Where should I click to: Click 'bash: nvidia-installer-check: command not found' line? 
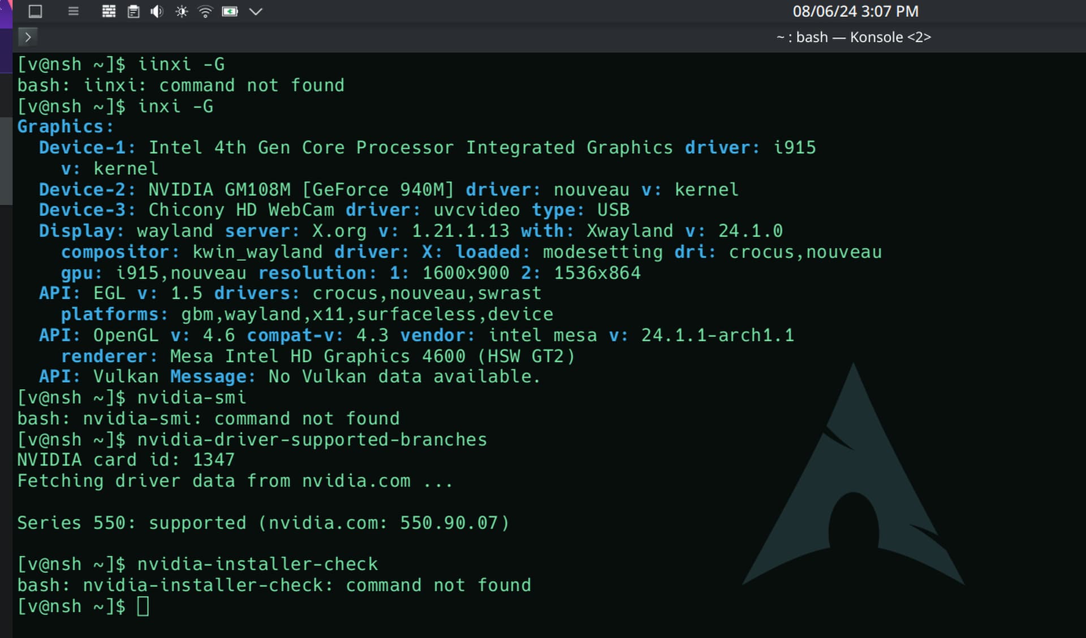pos(274,585)
